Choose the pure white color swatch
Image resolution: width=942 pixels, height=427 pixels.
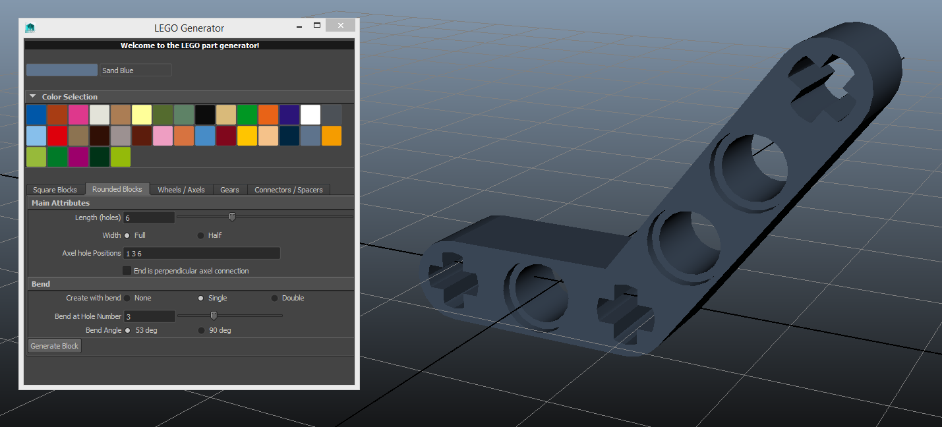(x=310, y=115)
